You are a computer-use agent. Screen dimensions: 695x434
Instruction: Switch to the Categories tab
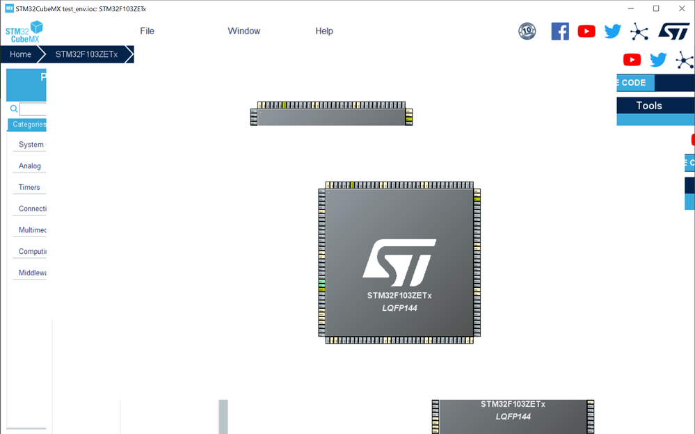coord(28,124)
